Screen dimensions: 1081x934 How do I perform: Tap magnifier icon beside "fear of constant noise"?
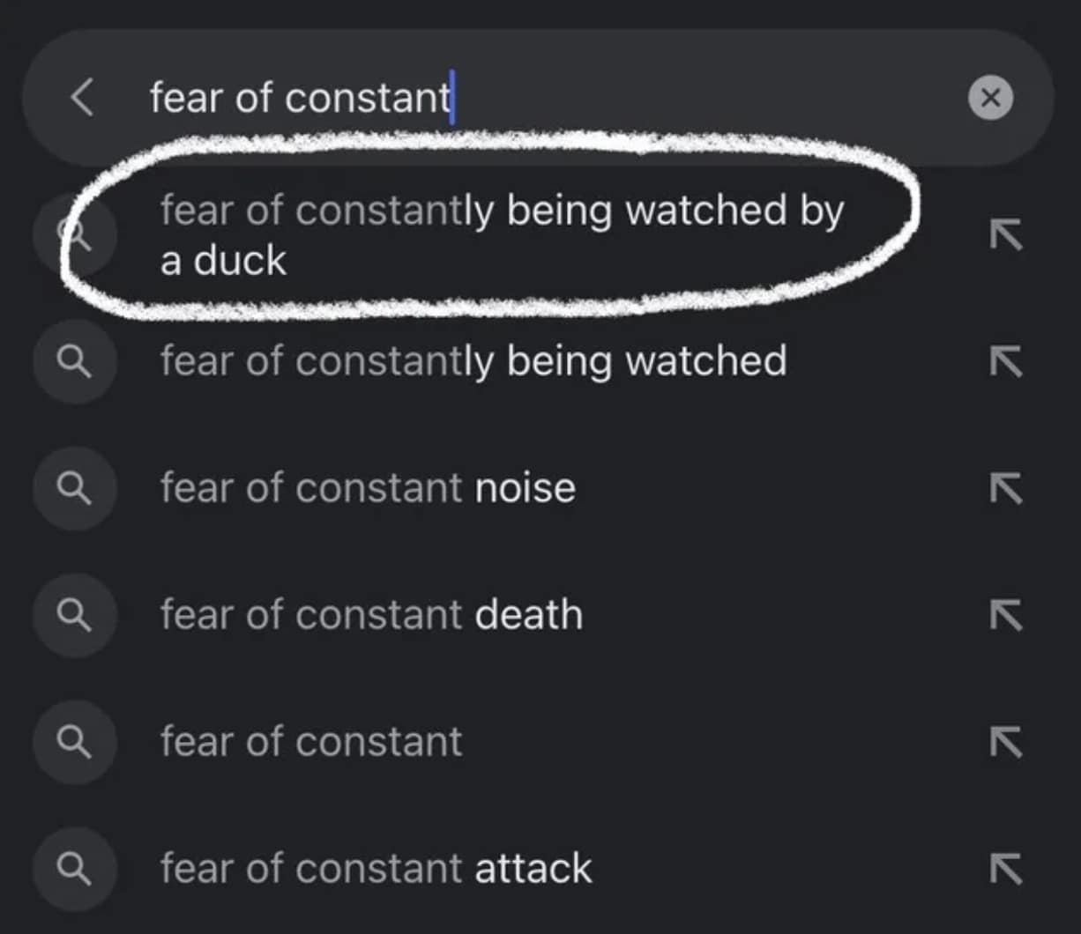coord(74,488)
